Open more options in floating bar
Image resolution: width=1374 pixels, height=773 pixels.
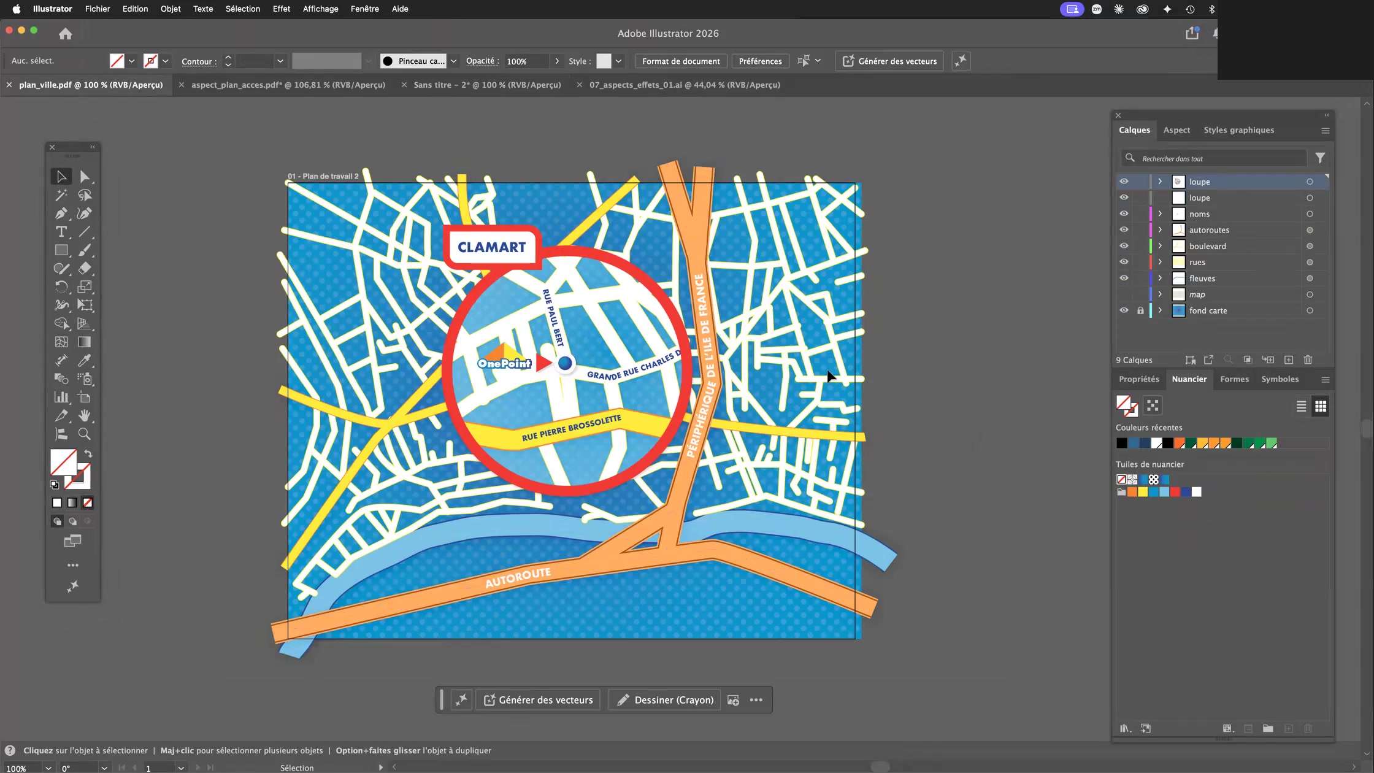pyautogui.click(x=756, y=700)
